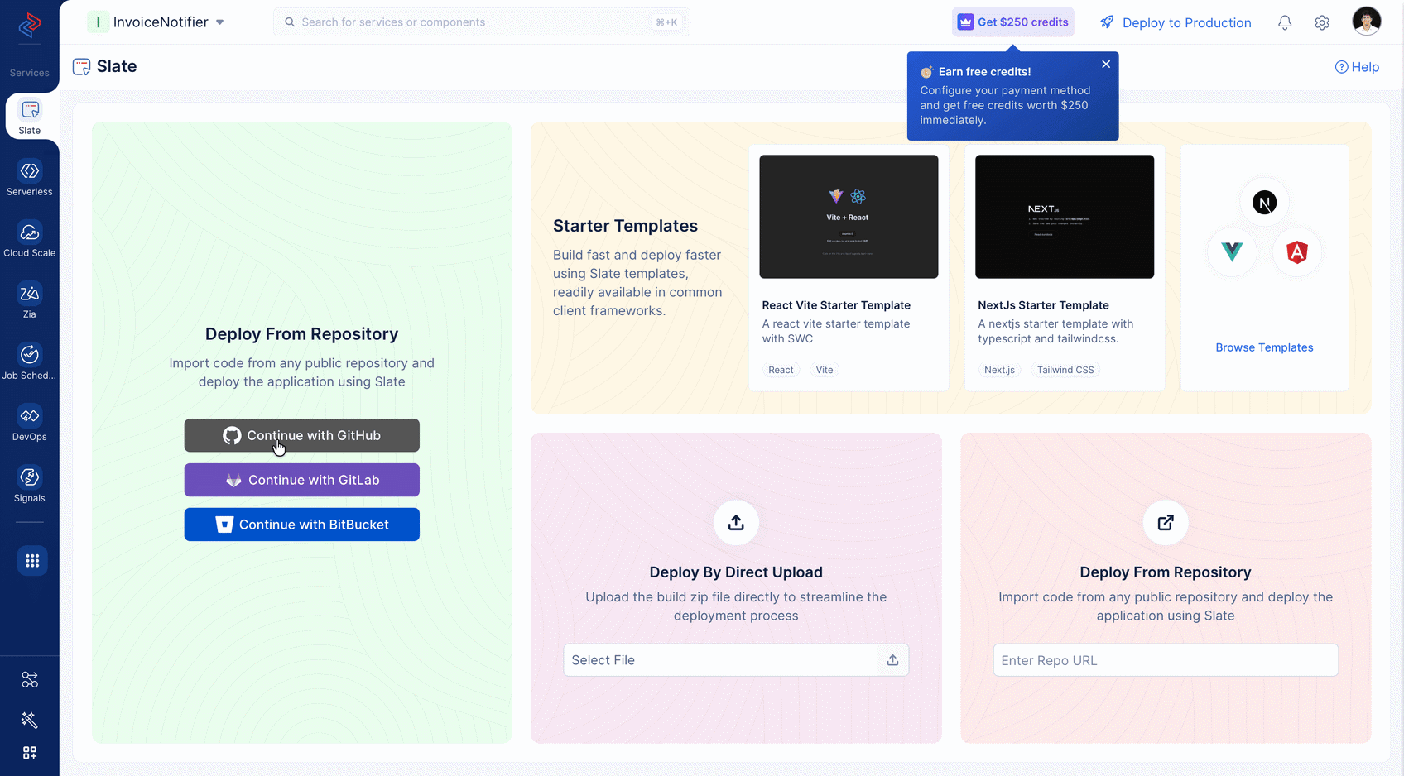Open the settings gear icon
The width and height of the screenshot is (1404, 776).
(x=1322, y=23)
